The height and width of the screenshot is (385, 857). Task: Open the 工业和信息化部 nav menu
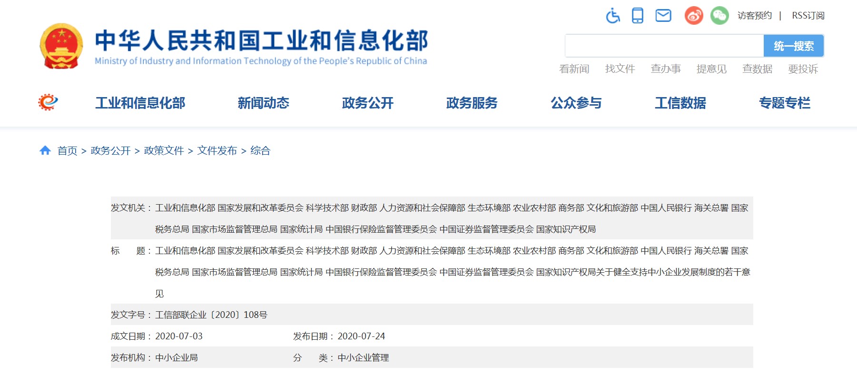tap(140, 103)
